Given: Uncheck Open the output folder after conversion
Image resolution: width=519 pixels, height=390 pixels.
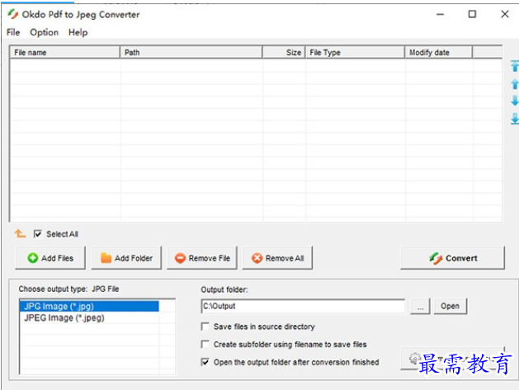Looking at the screenshot, I should click(x=205, y=362).
